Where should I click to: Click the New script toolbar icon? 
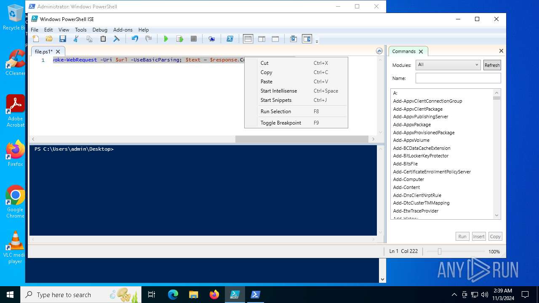[36, 39]
